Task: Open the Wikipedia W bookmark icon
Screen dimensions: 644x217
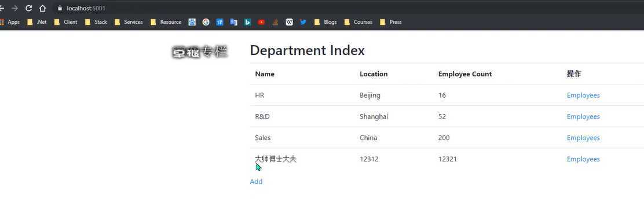Action: pos(289,22)
